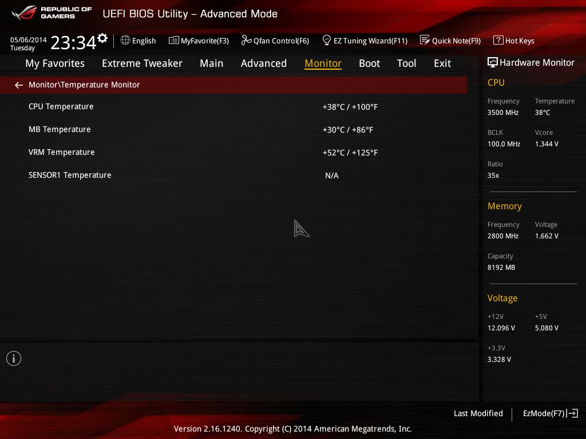Click the +52°C / +125°F value

tap(350, 153)
